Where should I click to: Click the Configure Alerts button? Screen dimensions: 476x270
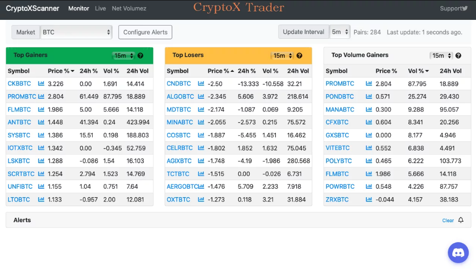click(145, 32)
